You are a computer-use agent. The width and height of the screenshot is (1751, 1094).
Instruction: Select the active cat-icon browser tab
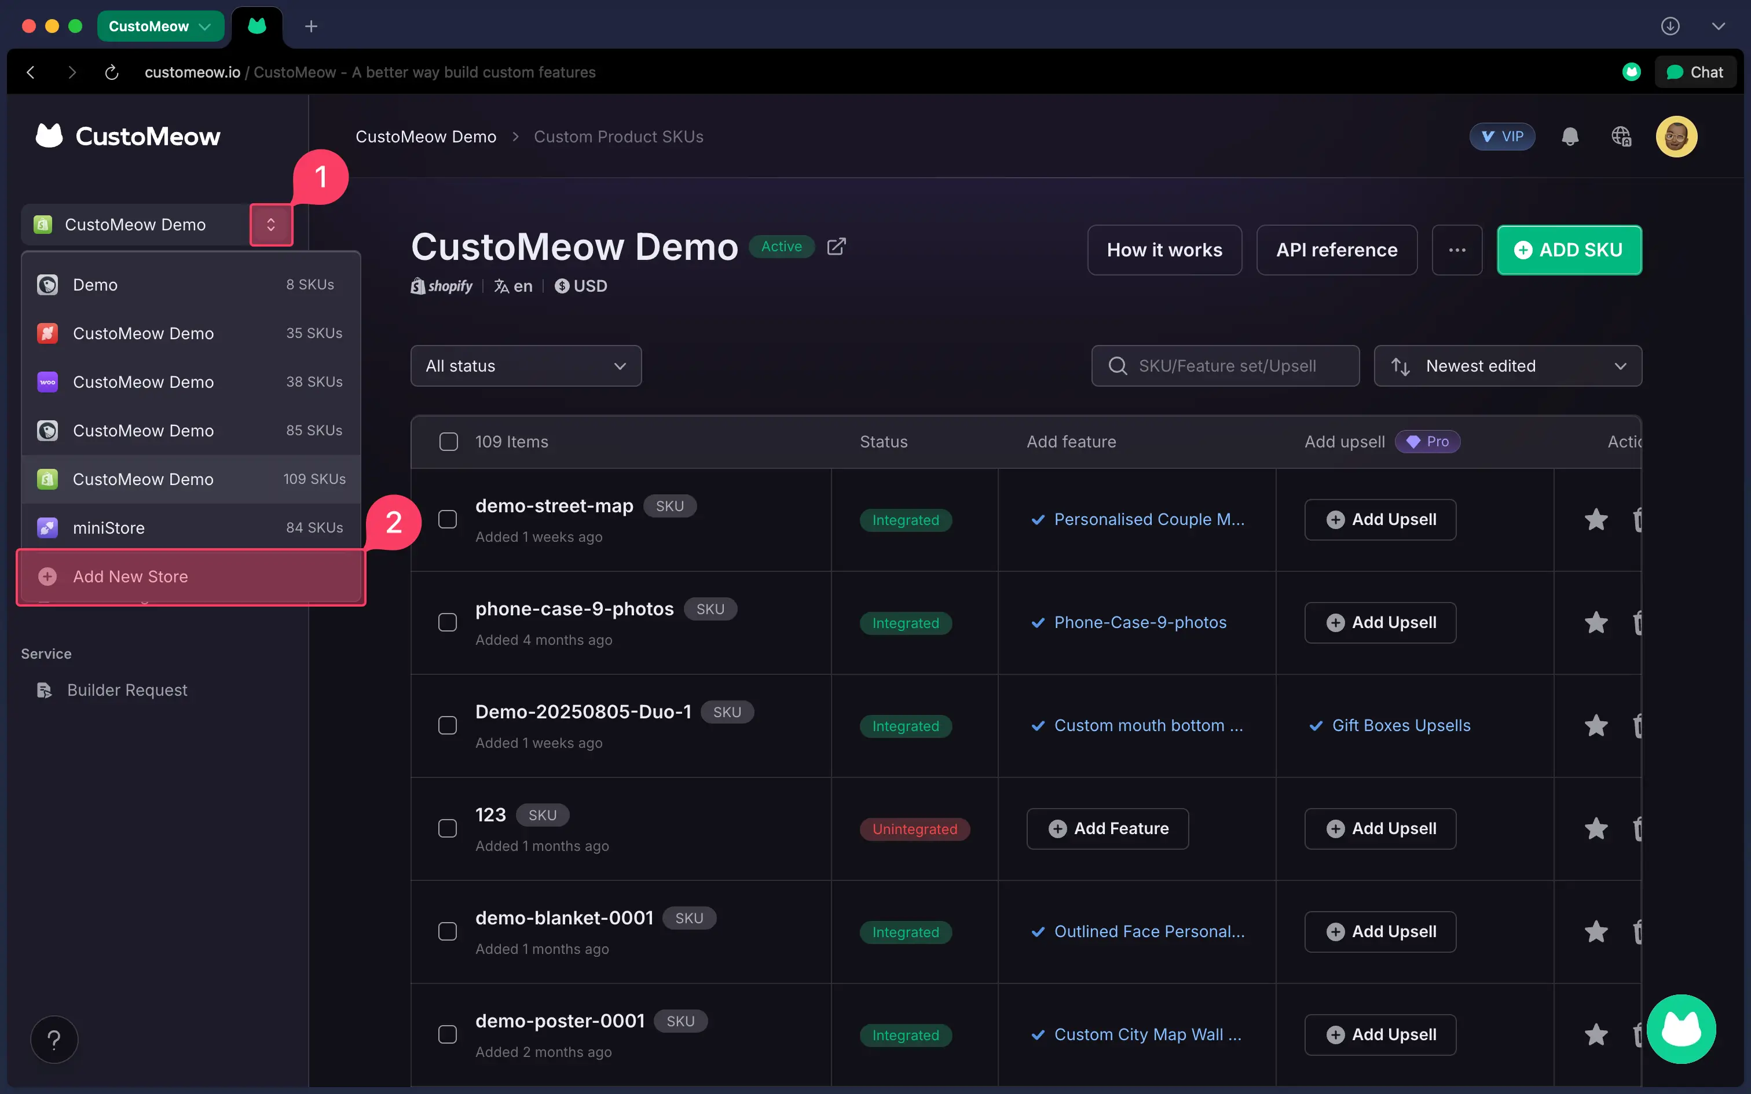click(x=257, y=27)
